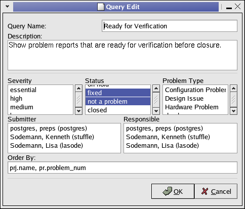Confirm the query with OK button
This screenshot has width=245, height=209.
point(173,191)
